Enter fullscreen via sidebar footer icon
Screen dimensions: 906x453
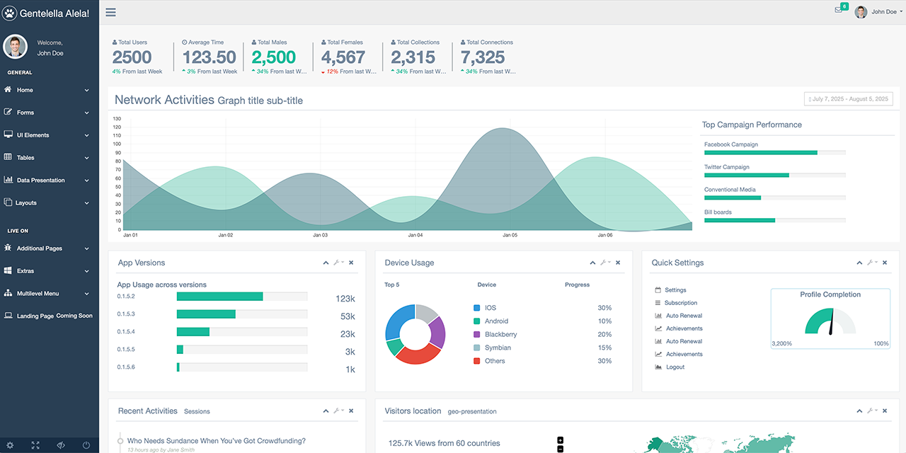[35, 445]
